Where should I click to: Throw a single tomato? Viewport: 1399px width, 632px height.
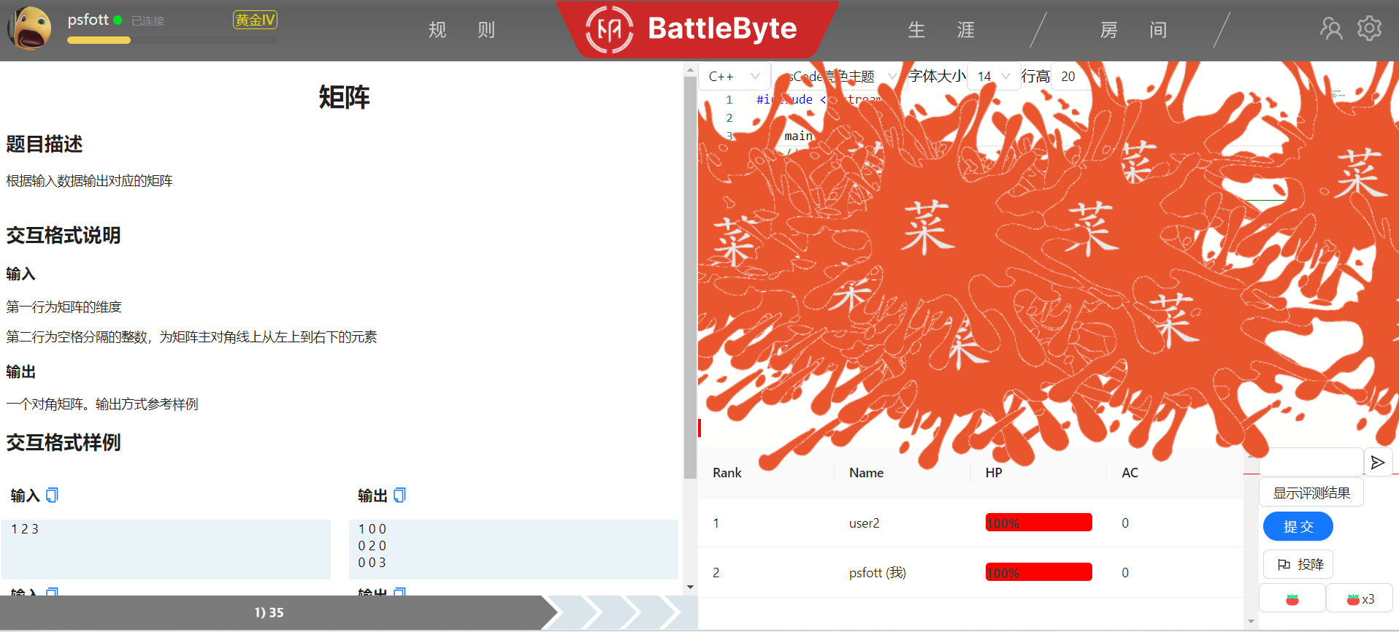coord(1292,599)
